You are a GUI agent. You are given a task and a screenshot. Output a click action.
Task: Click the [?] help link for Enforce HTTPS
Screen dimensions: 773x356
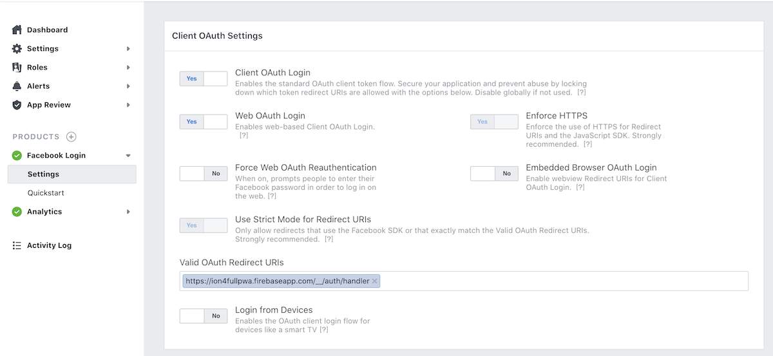pos(587,145)
